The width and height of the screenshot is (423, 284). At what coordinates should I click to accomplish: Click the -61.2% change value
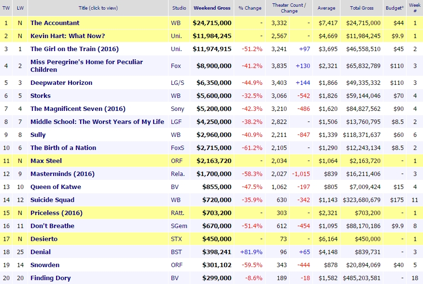click(x=252, y=148)
